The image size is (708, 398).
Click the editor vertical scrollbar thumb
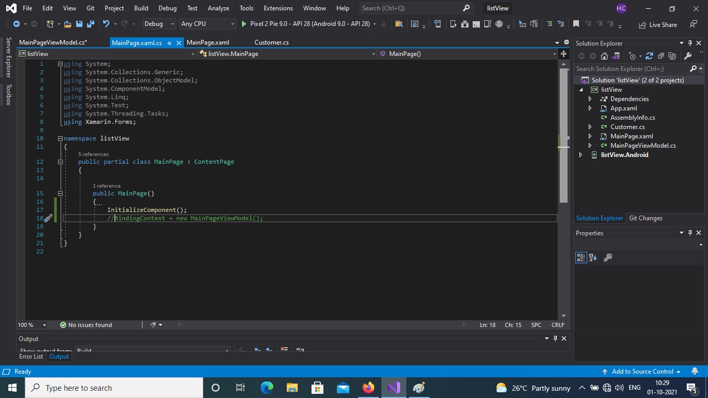click(563, 135)
